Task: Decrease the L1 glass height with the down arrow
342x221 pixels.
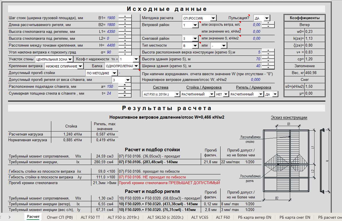Action: (125, 33)
